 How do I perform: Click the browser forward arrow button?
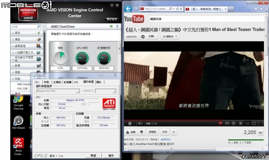click(136, 8)
